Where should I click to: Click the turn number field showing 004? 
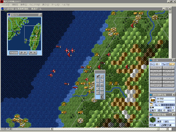click(158, 64)
